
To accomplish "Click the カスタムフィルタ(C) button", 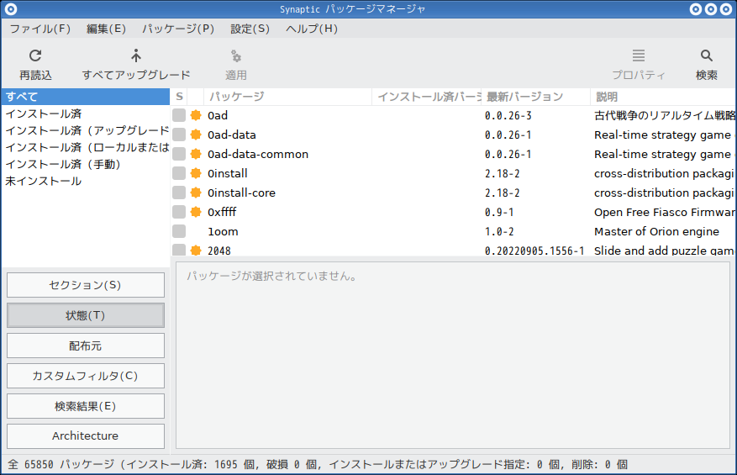I will (86, 376).
